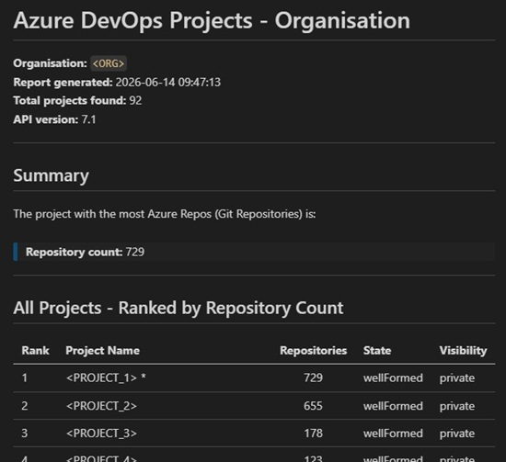Click the 'Azure DevOps Projects - Organisation' title

(x=212, y=20)
